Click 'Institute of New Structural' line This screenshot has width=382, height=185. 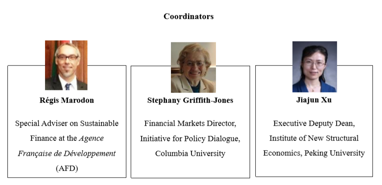click(314, 138)
